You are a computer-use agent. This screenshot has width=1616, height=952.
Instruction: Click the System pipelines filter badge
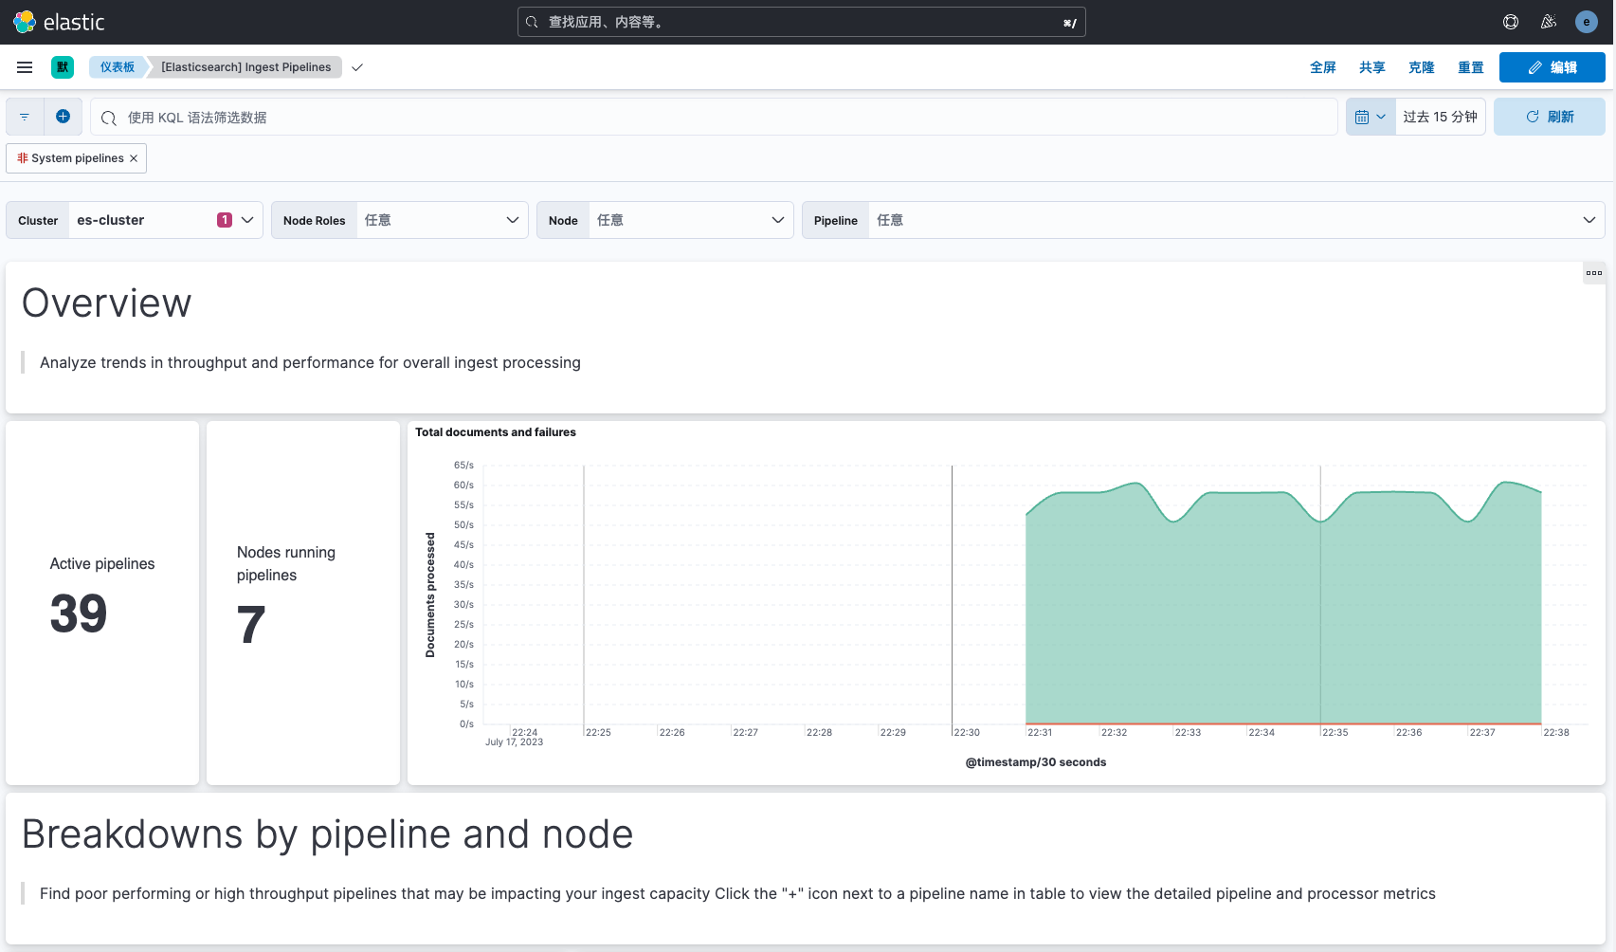coord(77,158)
